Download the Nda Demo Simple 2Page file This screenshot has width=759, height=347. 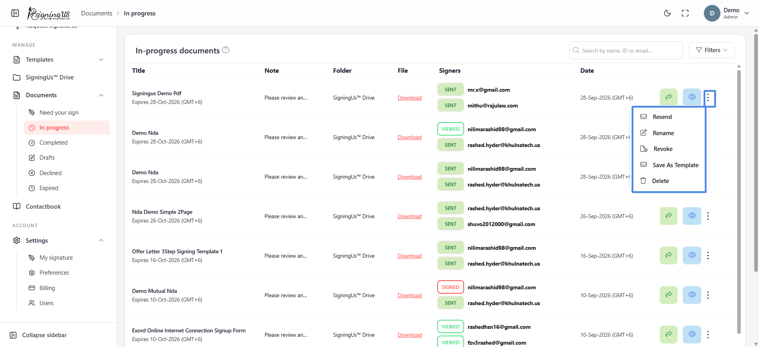(410, 216)
